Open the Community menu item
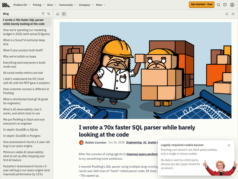Screen dimensions: 238x179 tap(67, 5)
